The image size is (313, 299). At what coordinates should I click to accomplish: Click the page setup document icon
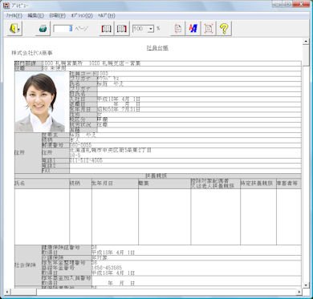tap(177, 28)
